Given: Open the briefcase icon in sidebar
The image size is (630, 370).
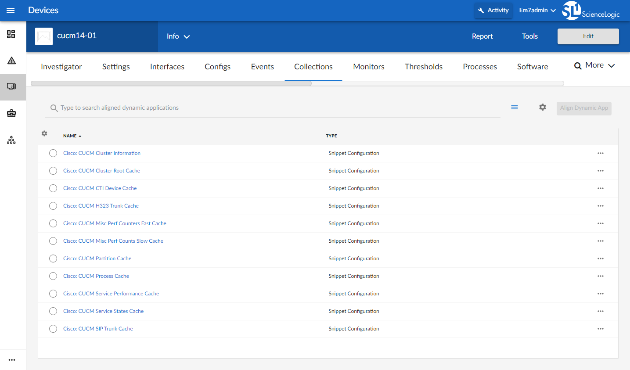Looking at the screenshot, I should coord(11,114).
